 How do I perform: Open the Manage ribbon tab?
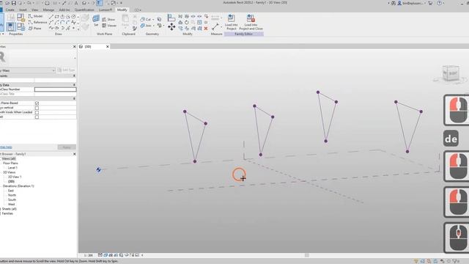point(48,10)
